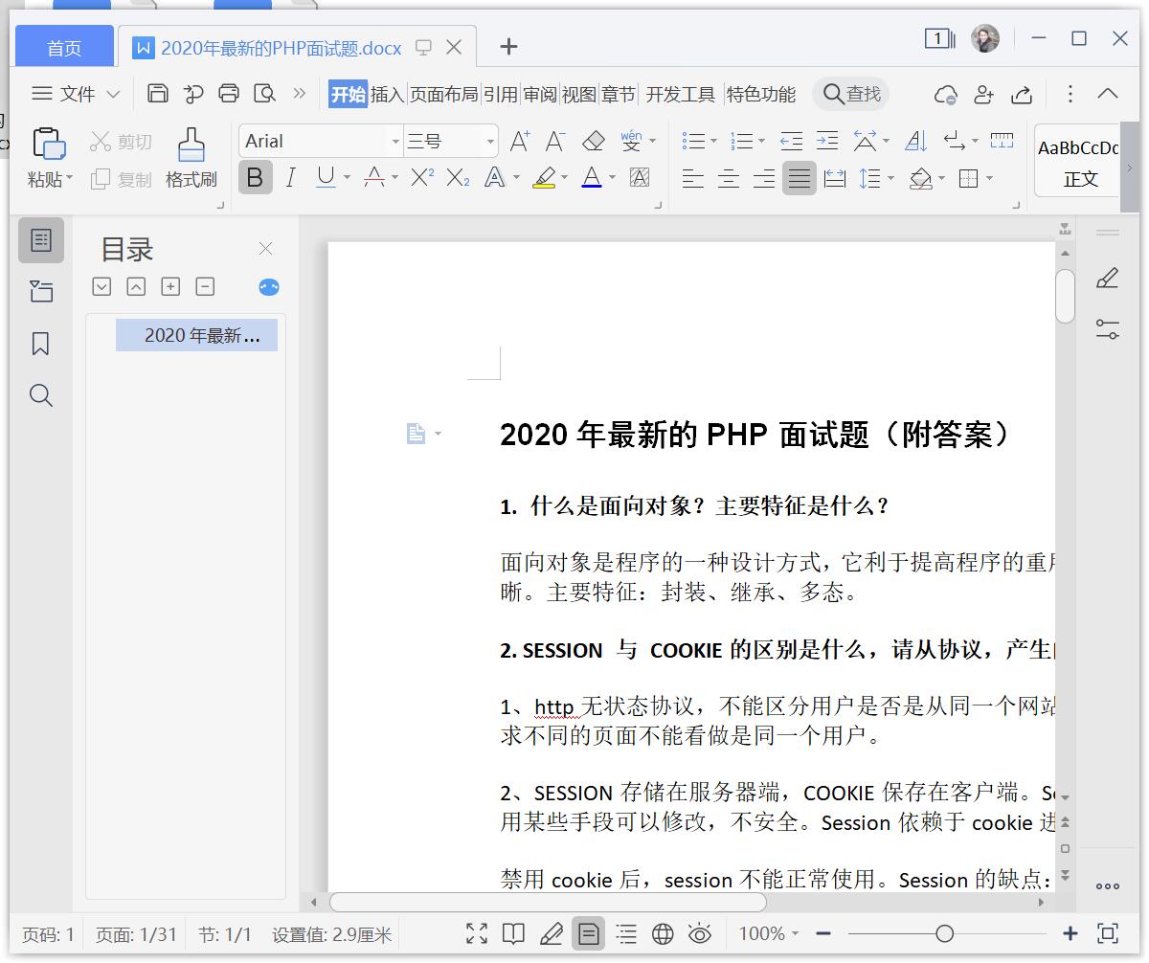Toggle underline formatting
The image size is (1149, 963).
tap(322, 178)
